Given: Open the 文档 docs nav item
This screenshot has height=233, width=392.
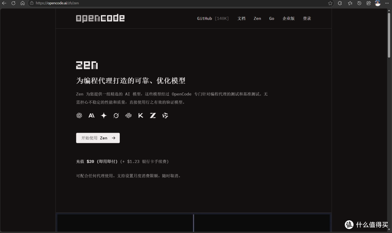Looking at the screenshot, I should (x=241, y=18).
